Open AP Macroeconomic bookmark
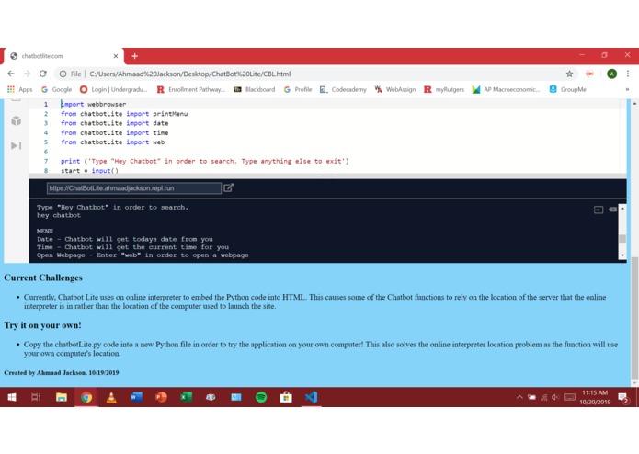 (x=507, y=89)
